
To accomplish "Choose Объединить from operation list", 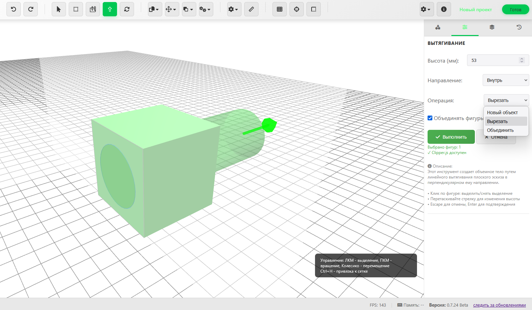I will [x=500, y=130].
